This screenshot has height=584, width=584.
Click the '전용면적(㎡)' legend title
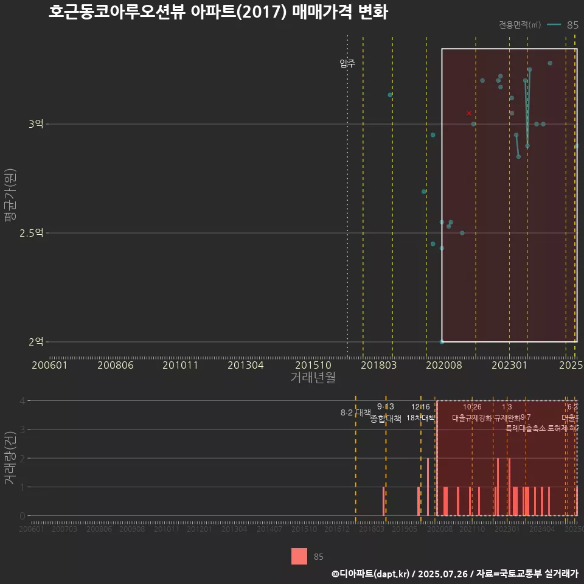click(x=520, y=24)
